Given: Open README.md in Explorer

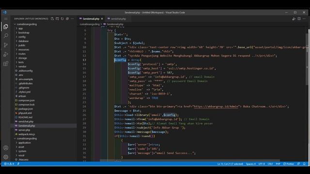Looking at the screenshot, I should pyautogui.click(x=25, y=117).
